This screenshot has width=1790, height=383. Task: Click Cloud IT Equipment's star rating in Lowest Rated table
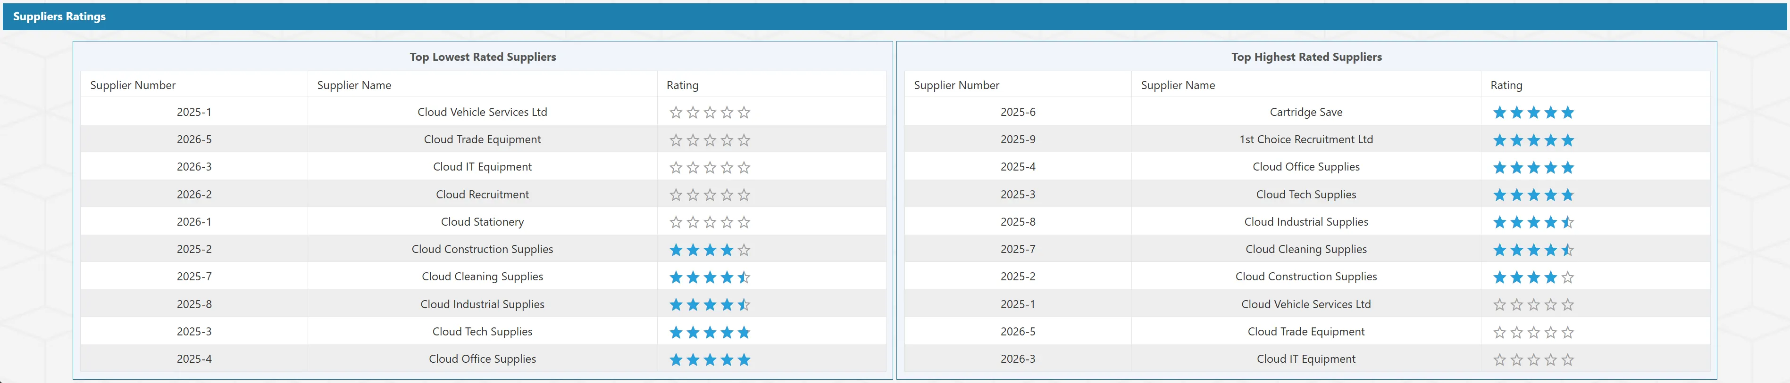click(x=710, y=167)
